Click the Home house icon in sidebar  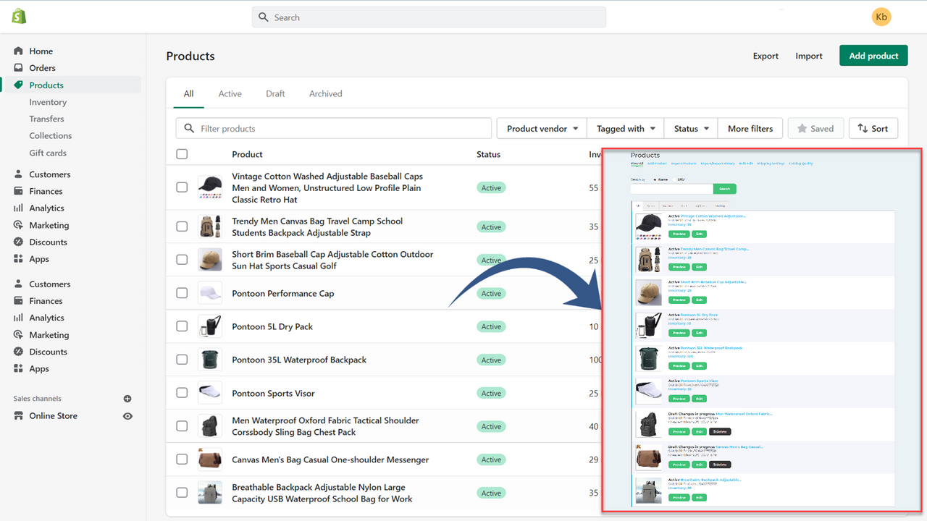(19, 51)
